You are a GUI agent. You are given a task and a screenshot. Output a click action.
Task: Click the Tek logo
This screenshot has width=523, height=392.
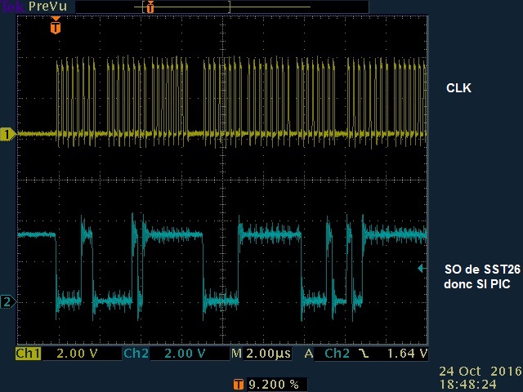(13, 7)
